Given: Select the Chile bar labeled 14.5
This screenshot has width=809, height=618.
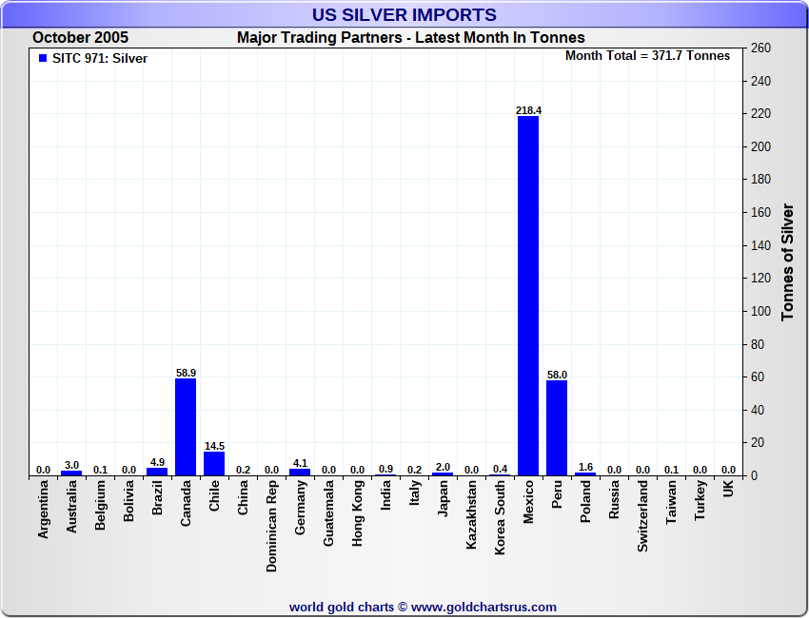Looking at the screenshot, I should [214, 464].
